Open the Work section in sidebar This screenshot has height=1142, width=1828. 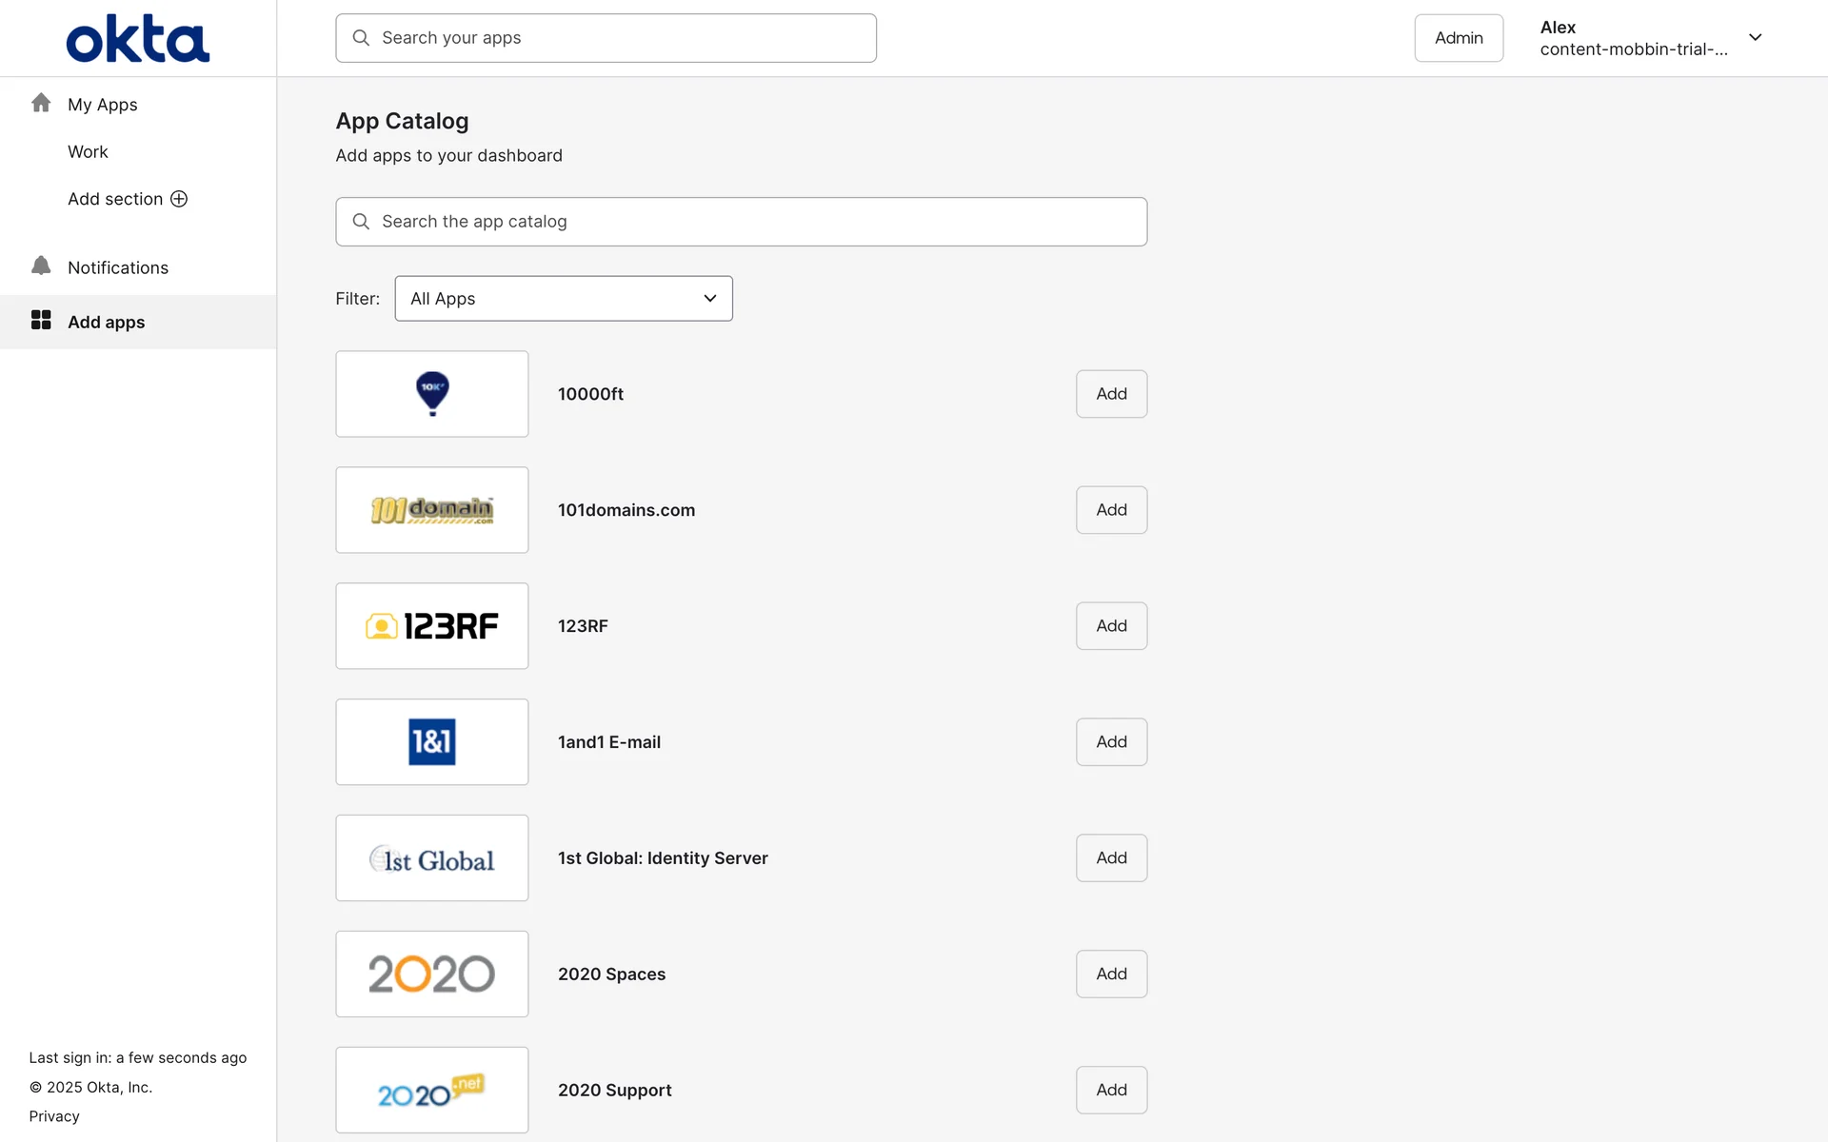[88, 152]
